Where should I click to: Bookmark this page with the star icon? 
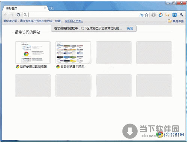tap(146, 15)
